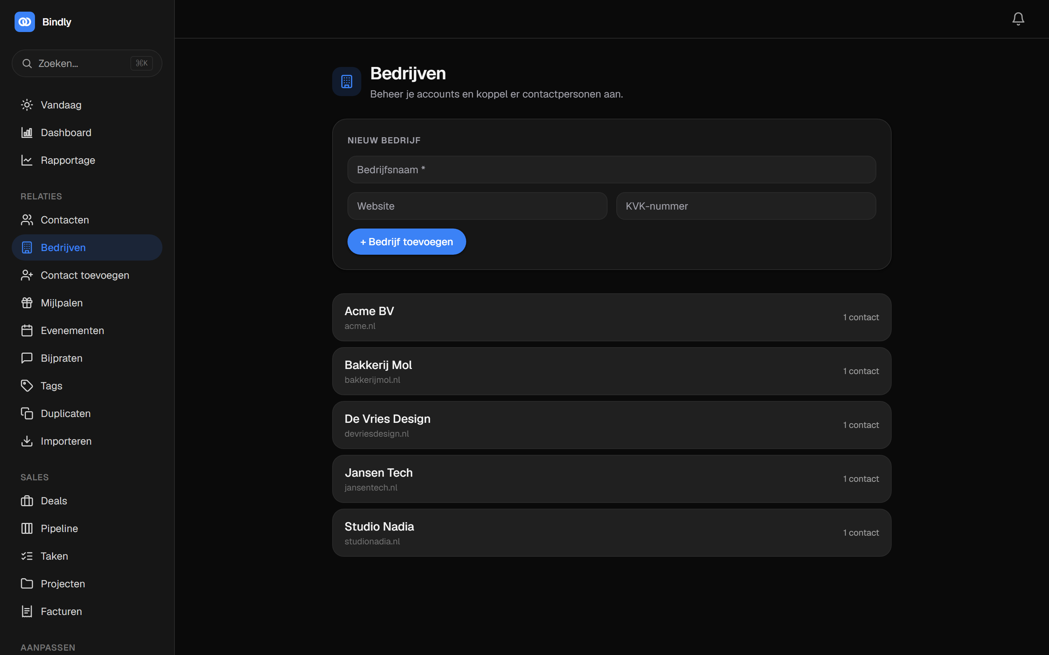Open Evenementen in sidebar
Screen dimensions: 1049x655
coord(87,330)
